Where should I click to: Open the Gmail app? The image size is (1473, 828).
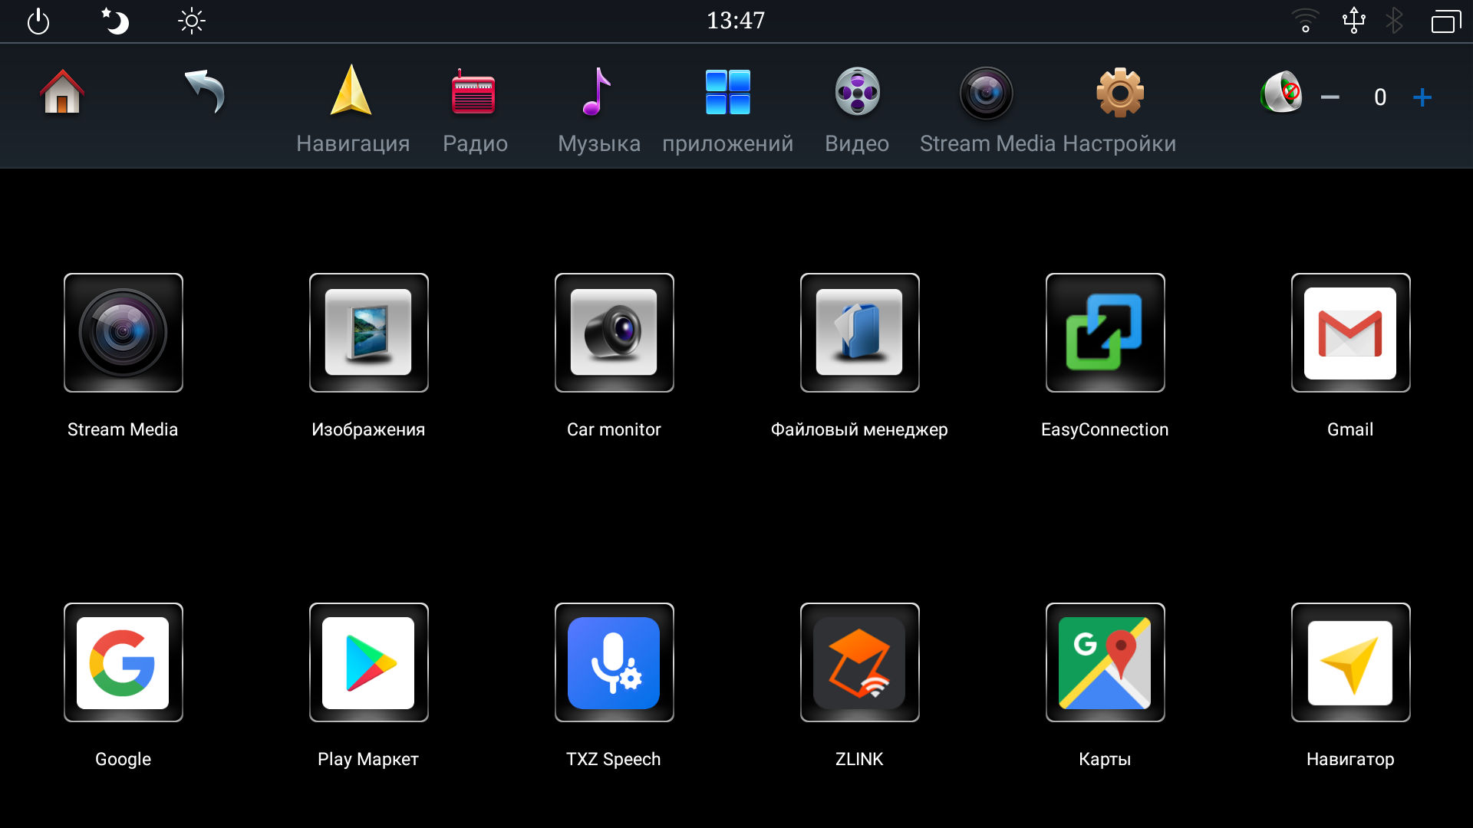point(1351,333)
